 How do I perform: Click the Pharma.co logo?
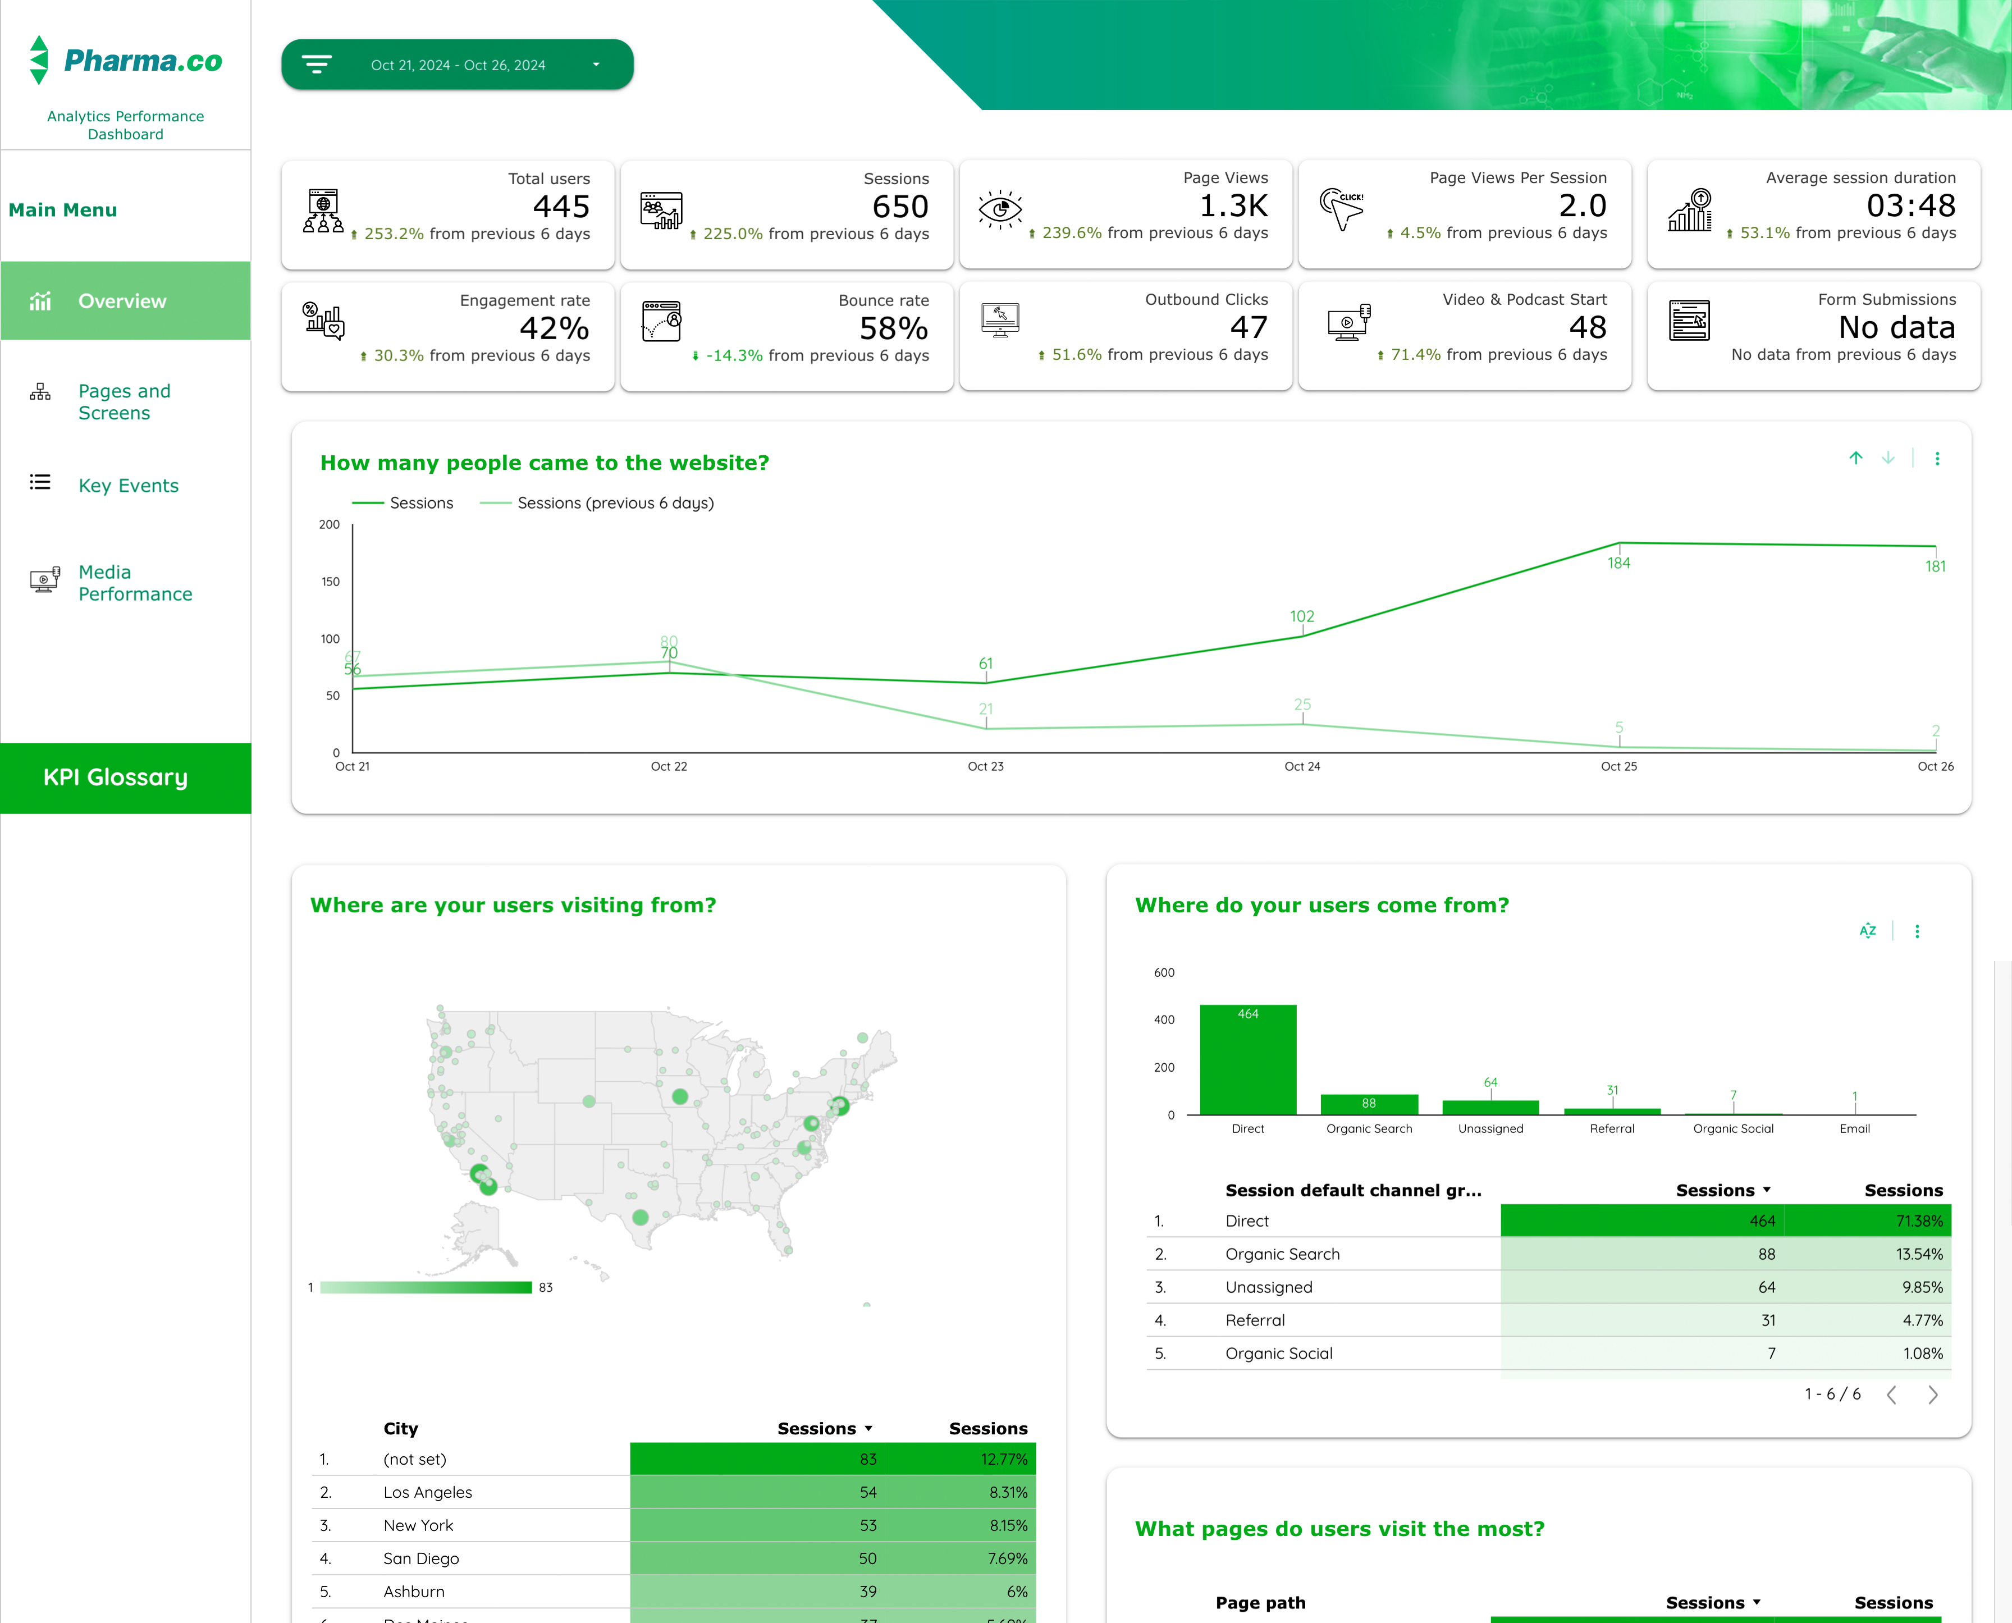(x=125, y=61)
